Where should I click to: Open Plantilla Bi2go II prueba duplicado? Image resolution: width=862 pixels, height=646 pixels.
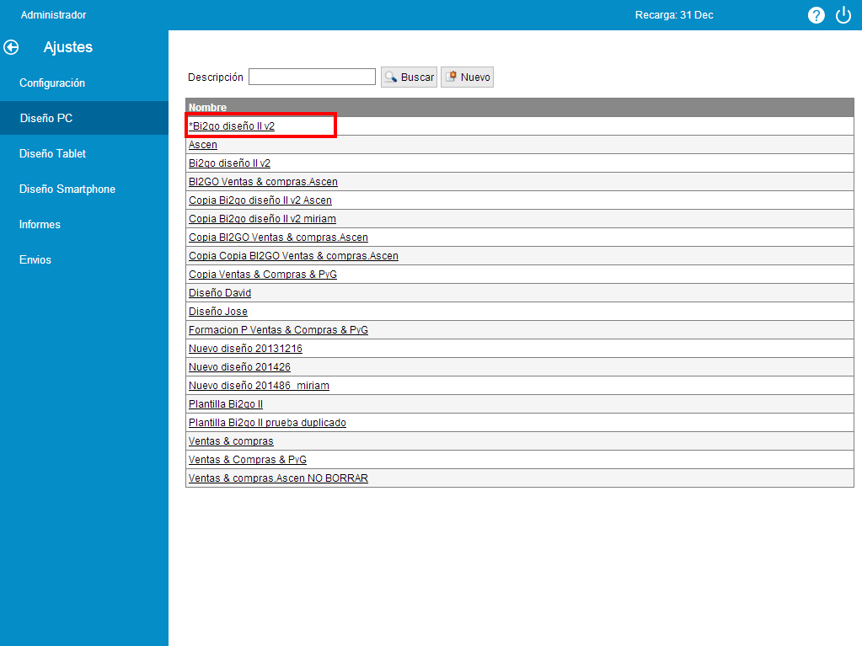267,423
